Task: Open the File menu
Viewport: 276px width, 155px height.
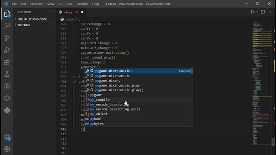Action: (x=14, y=4)
